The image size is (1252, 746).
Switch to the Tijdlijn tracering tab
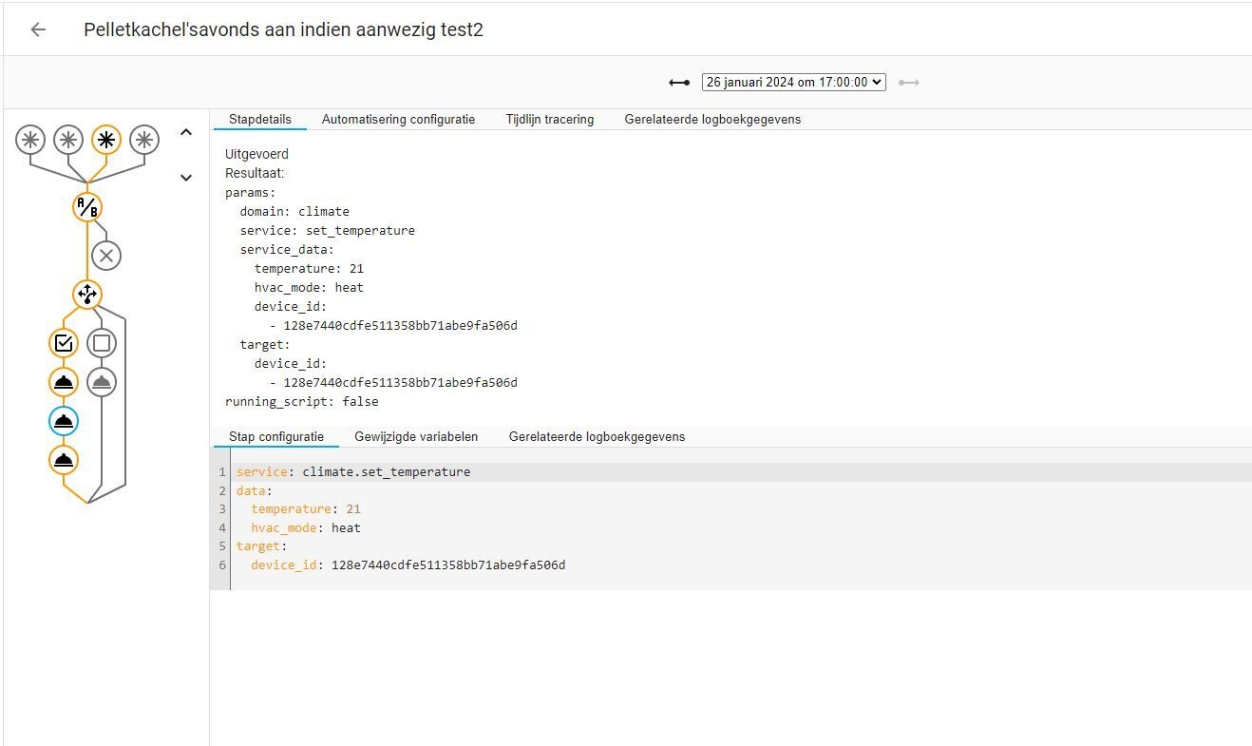coord(549,119)
